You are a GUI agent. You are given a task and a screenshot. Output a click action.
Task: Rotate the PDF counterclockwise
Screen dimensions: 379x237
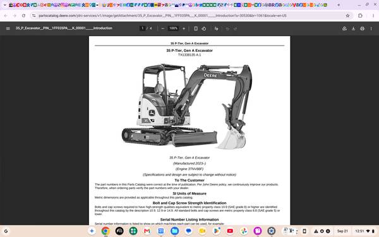pos(204,28)
